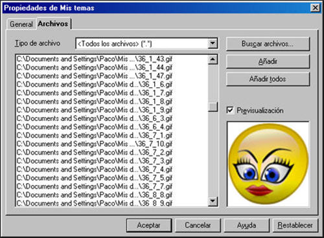This screenshot has width=324, height=238.
Task: Select file 36_8_8.gif in the list
Action: pyautogui.click(x=112, y=195)
